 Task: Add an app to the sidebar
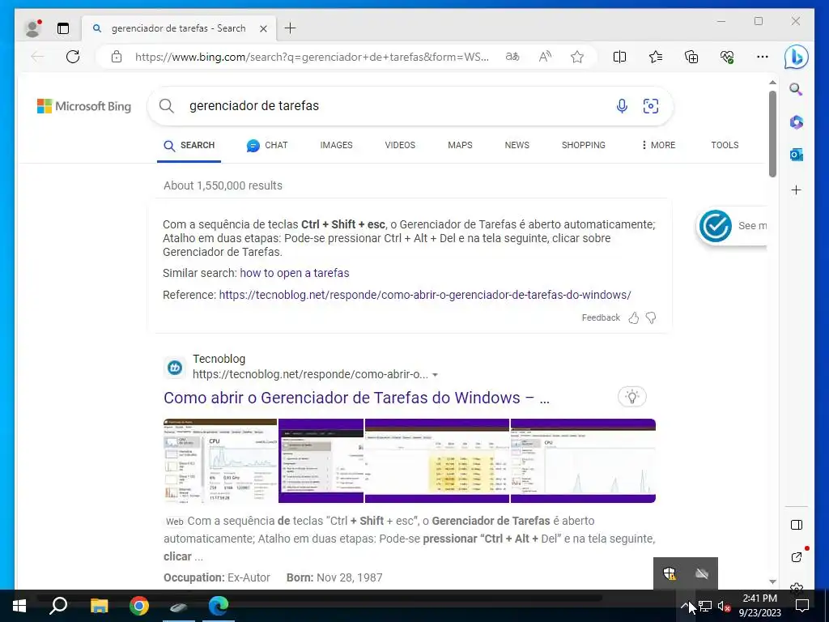pyautogui.click(x=797, y=190)
